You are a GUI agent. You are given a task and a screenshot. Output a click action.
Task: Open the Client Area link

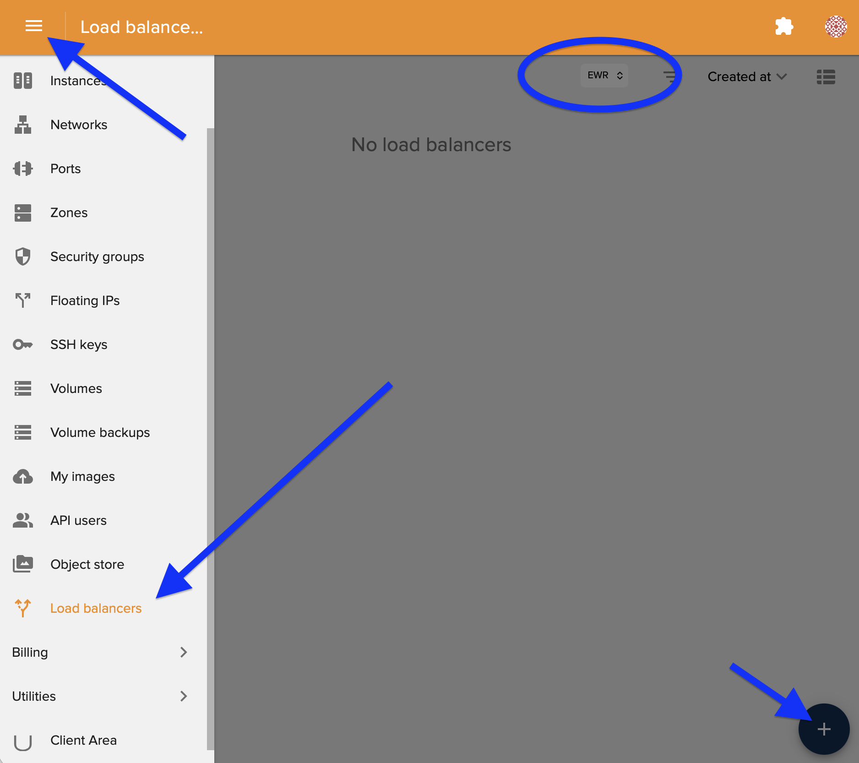click(x=83, y=740)
